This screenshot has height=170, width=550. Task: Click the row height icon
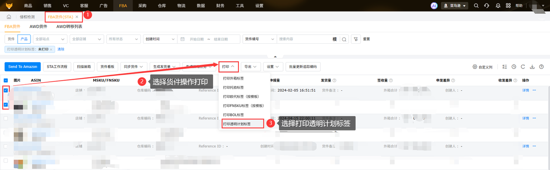[504, 67]
